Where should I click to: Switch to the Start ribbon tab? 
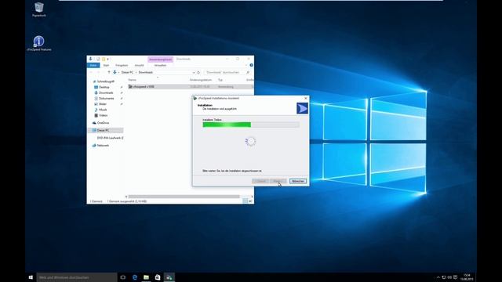click(106, 65)
